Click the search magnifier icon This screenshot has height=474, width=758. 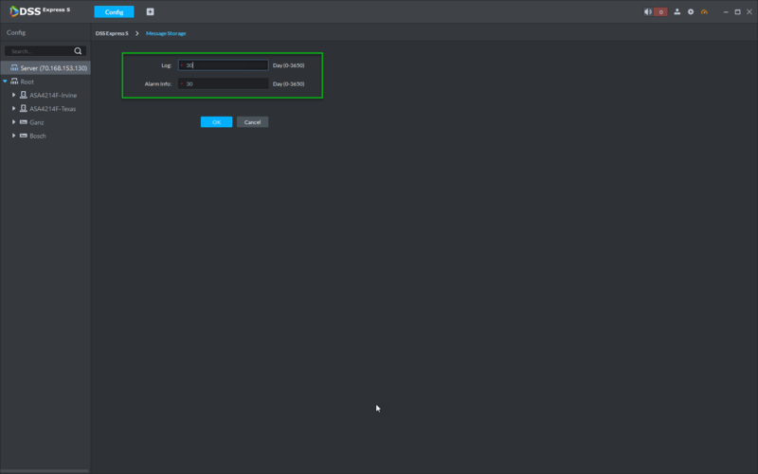78,51
